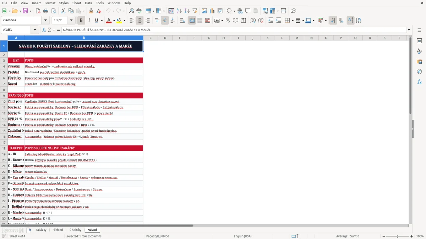Expand the formula bar
The height and width of the screenshot is (239, 426).
pyautogui.click(x=409, y=30)
